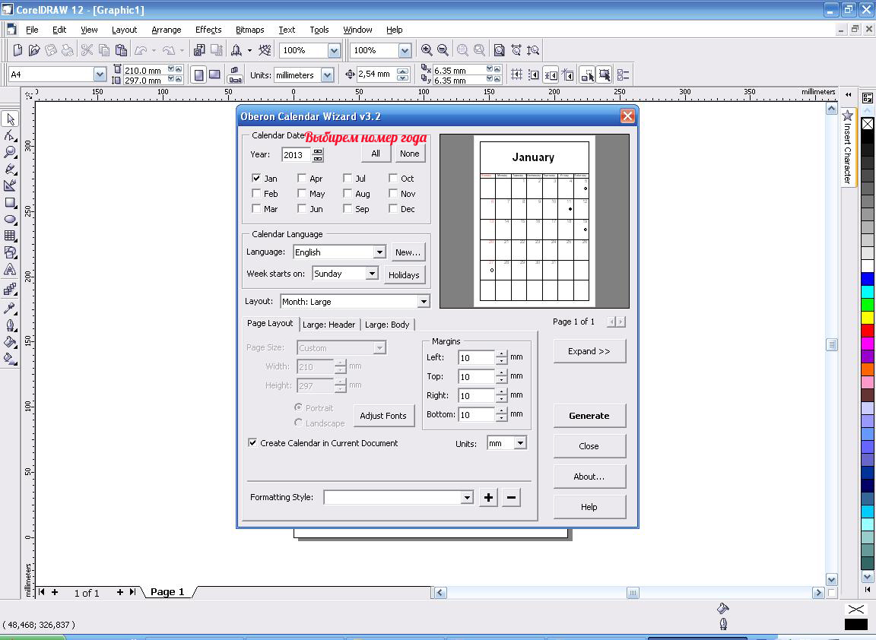This screenshot has height=640, width=876.
Task: Pick the red color swatch in palette
Action: click(868, 330)
